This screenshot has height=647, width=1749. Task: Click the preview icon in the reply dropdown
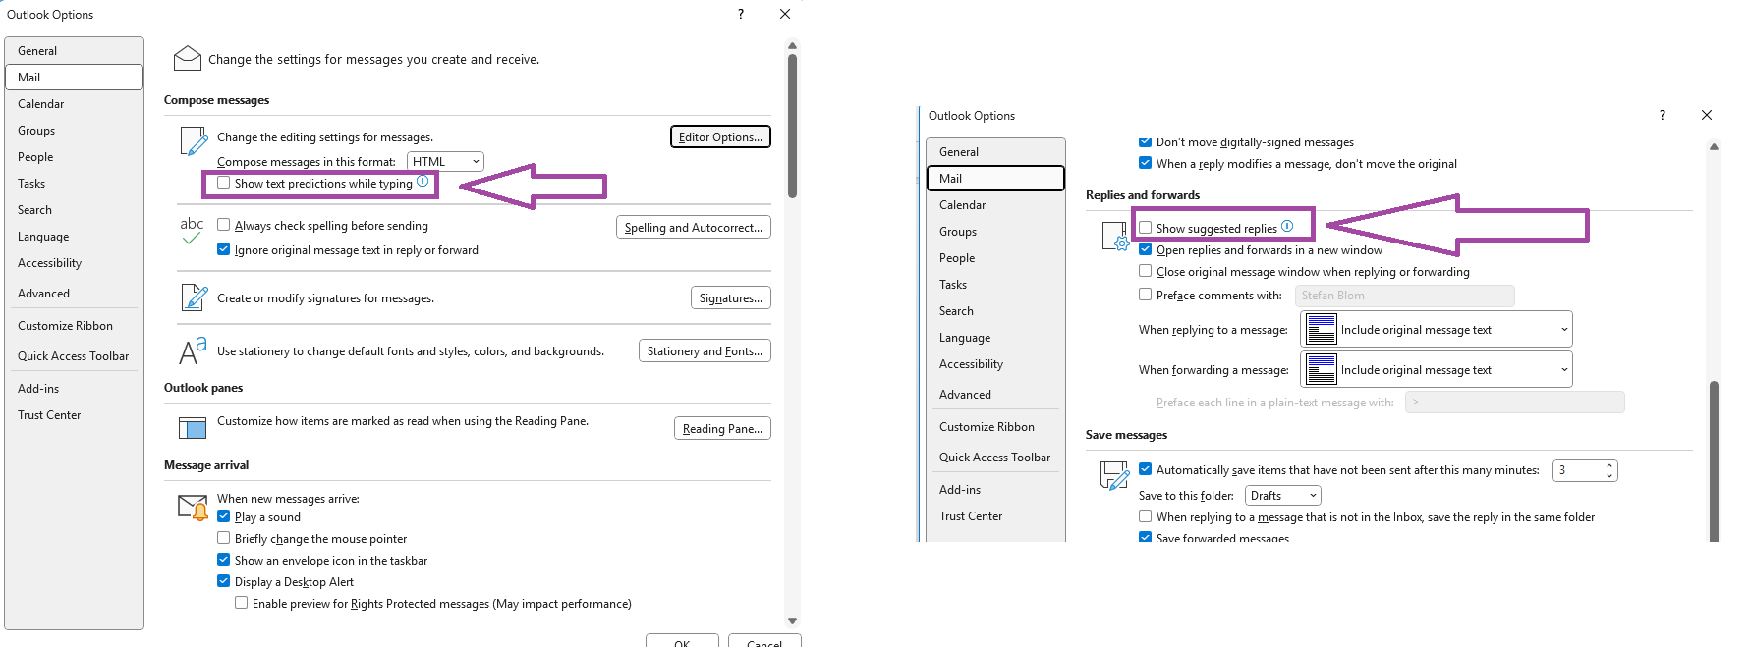pos(1322,329)
